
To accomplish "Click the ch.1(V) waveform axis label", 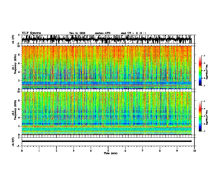I will tap(13, 39).
